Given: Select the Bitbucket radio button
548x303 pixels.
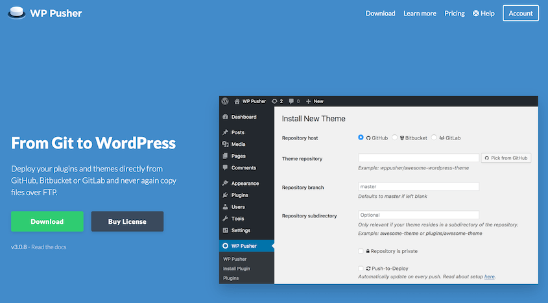Looking at the screenshot, I should coord(394,138).
